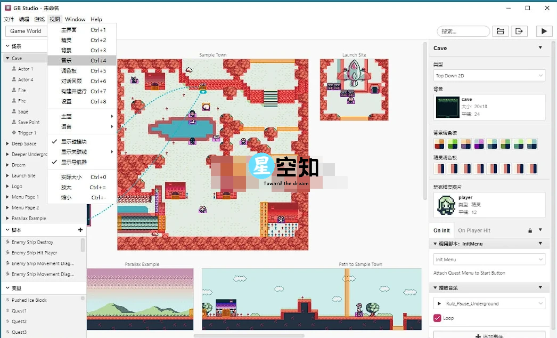Click the cave background thumbnail

point(447,107)
